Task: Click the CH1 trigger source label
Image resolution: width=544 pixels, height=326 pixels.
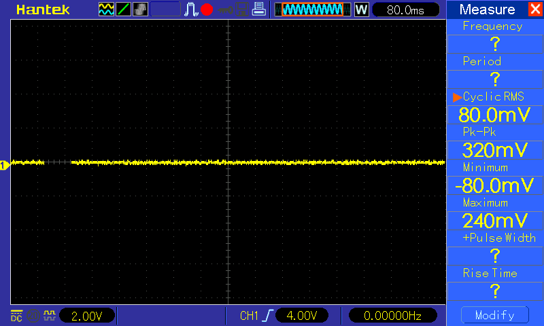Action: coord(249,316)
